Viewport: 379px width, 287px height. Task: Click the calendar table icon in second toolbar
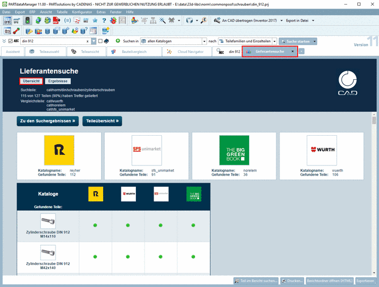pos(93,31)
